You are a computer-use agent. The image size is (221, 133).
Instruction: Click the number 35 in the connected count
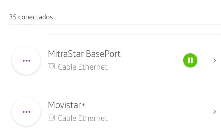(13, 17)
